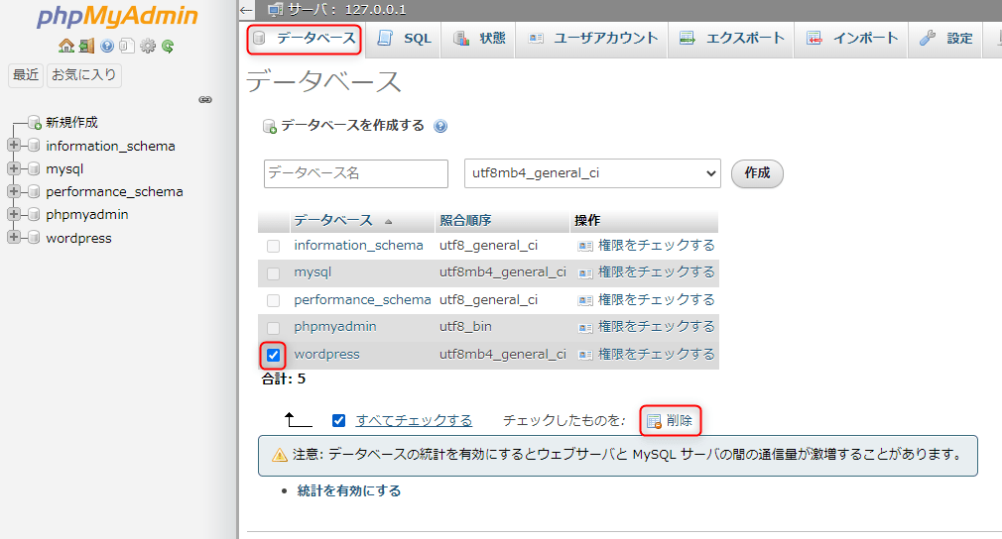1002x539 pixels.
Task: Expand mysql node in navigation tree
Action: pos(14,168)
